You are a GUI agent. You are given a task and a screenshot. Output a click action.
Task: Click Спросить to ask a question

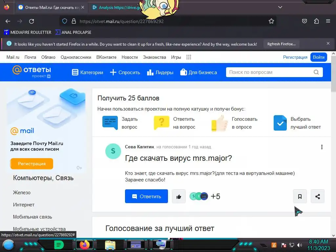[x=125, y=73]
